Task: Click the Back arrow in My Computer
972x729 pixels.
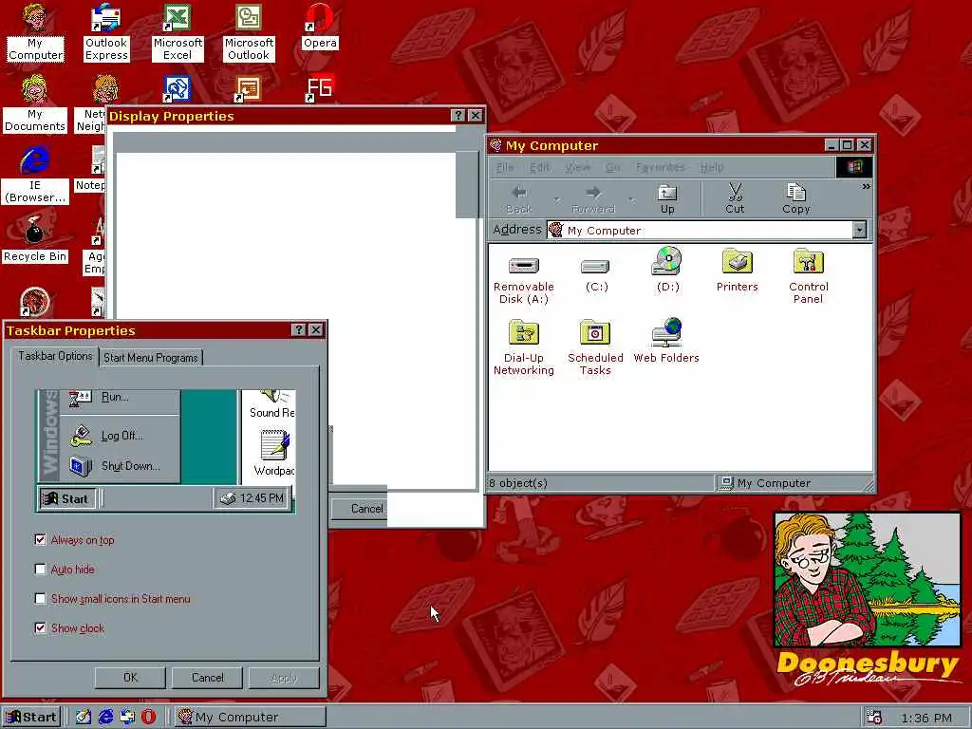Action: [x=519, y=198]
